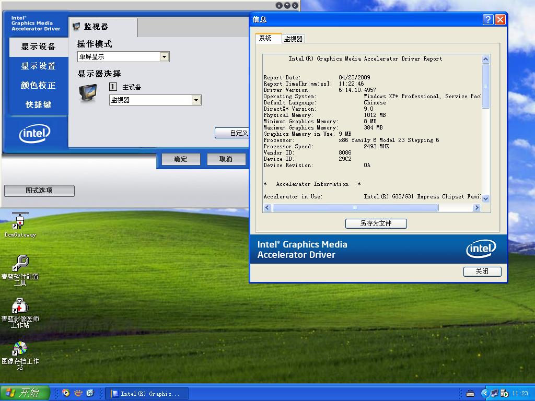Open the DcmGateway desktop shortcut
The width and height of the screenshot is (535, 401).
[x=20, y=225]
